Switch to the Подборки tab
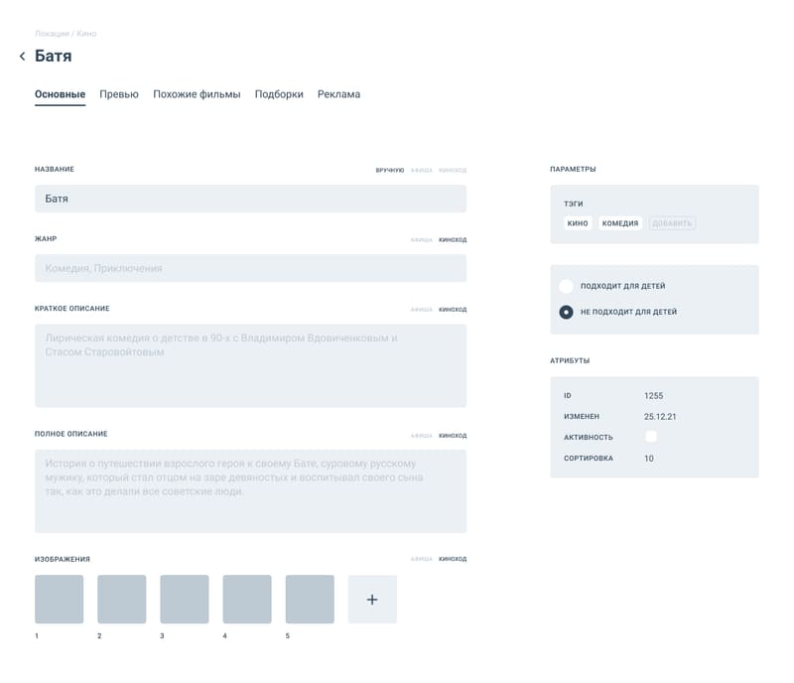Screen dimensions: 794x683 pyautogui.click(x=279, y=94)
